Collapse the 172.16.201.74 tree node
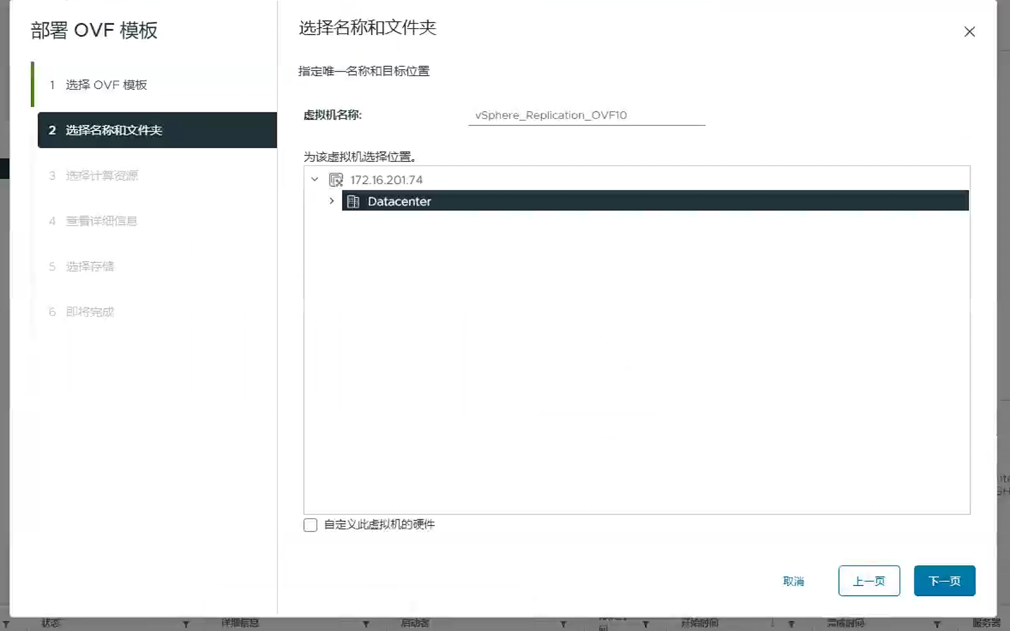Screen dimensions: 1010x631 click(315, 180)
